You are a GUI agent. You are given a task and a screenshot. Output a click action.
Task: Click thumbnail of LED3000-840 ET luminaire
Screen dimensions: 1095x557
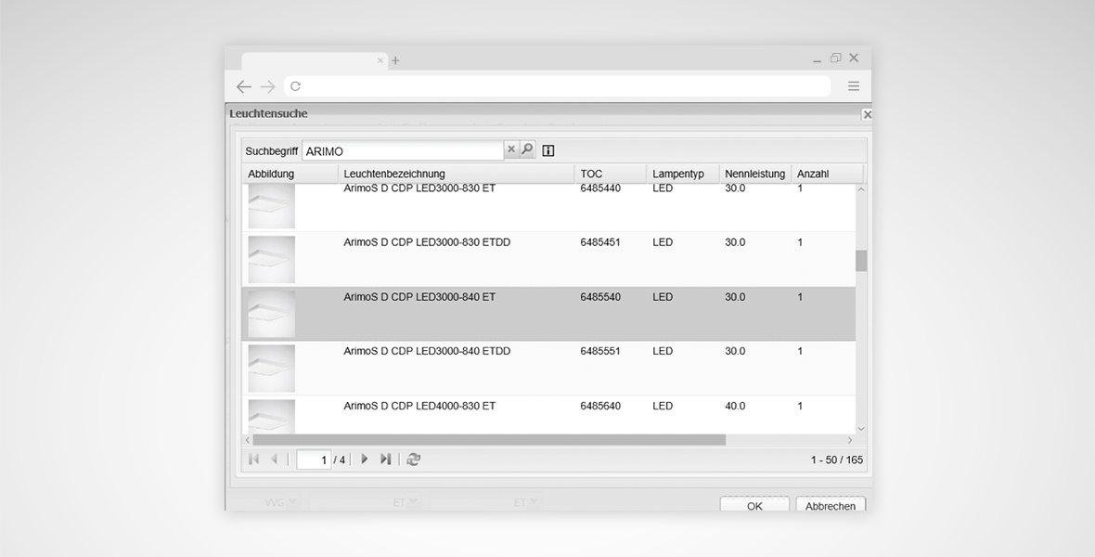click(272, 314)
